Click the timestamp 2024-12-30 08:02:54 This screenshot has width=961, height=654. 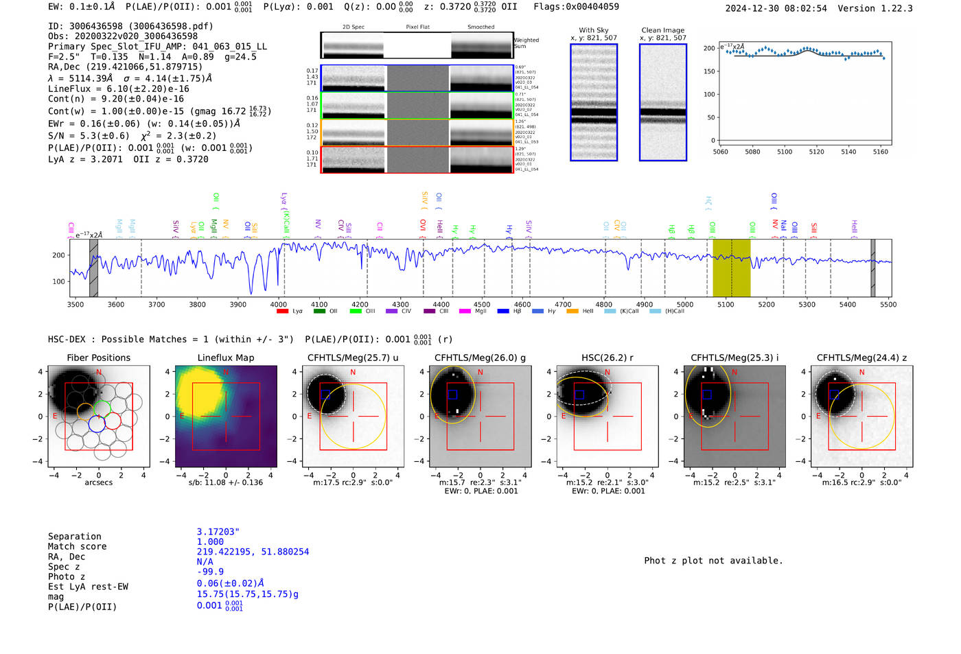776,8
